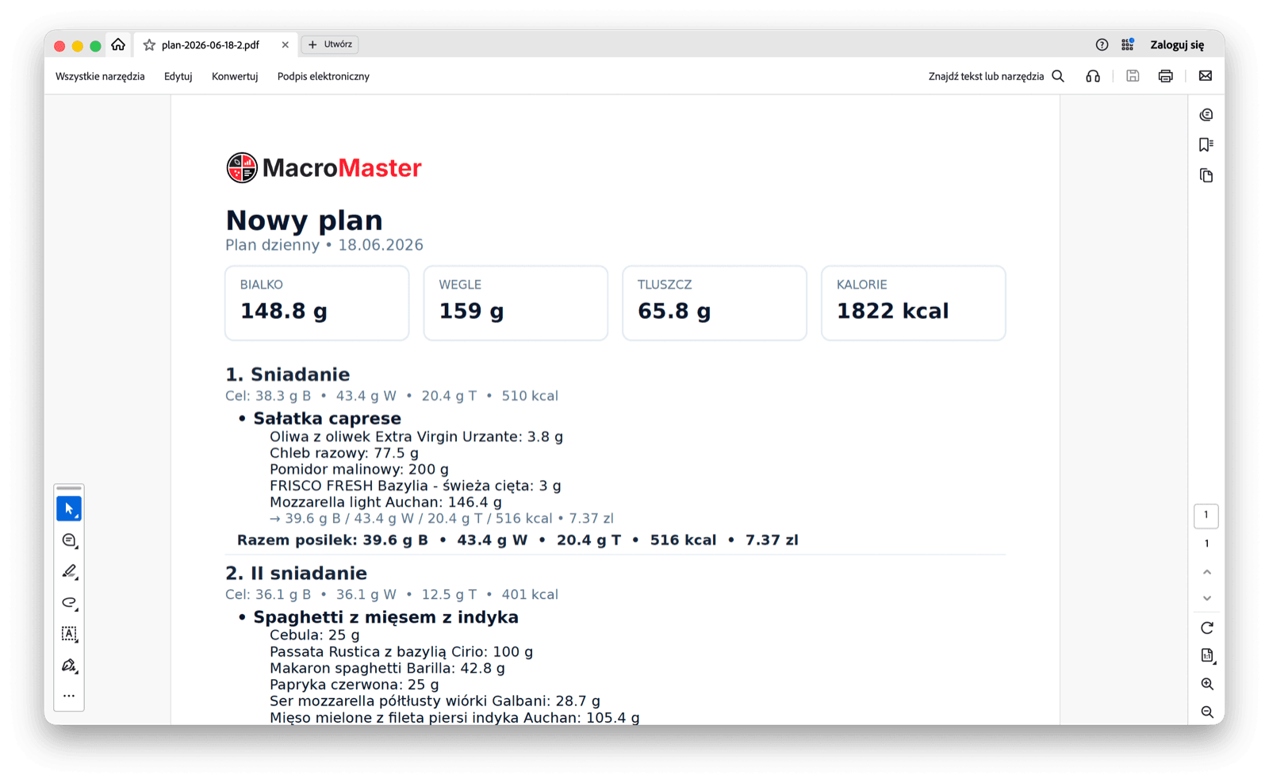
Task: Open the page thumbnails panel
Action: point(1206,175)
